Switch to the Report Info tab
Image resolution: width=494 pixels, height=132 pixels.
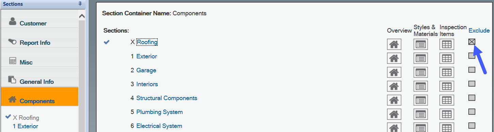(x=39, y=40)
